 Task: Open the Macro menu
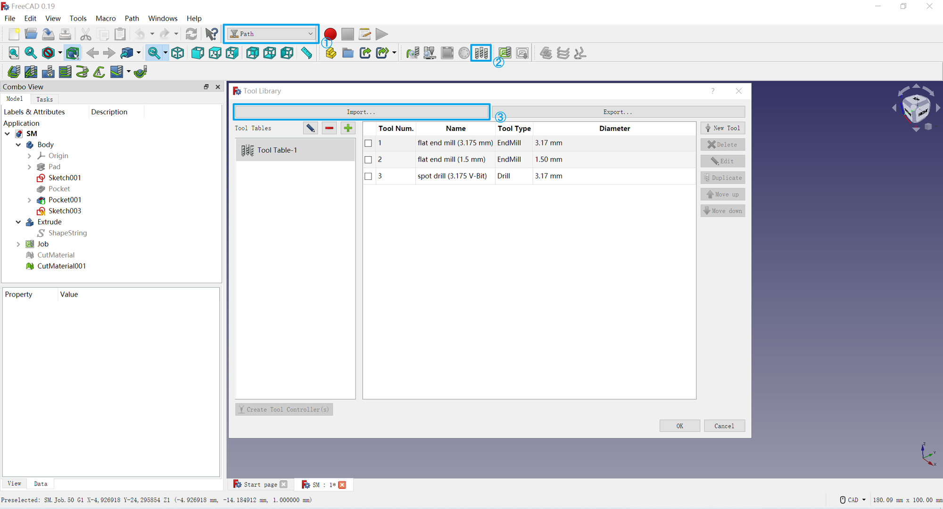[106, 18]
